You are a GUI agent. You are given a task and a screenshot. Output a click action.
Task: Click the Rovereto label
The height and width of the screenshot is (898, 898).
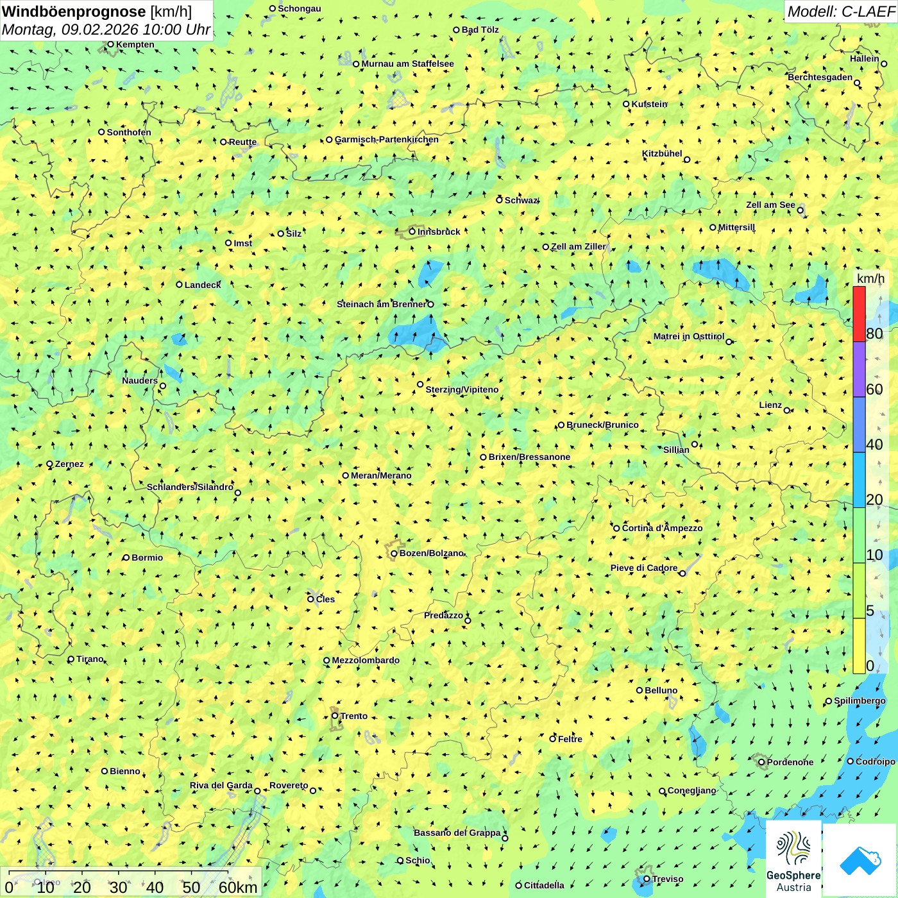pos(289,785)
